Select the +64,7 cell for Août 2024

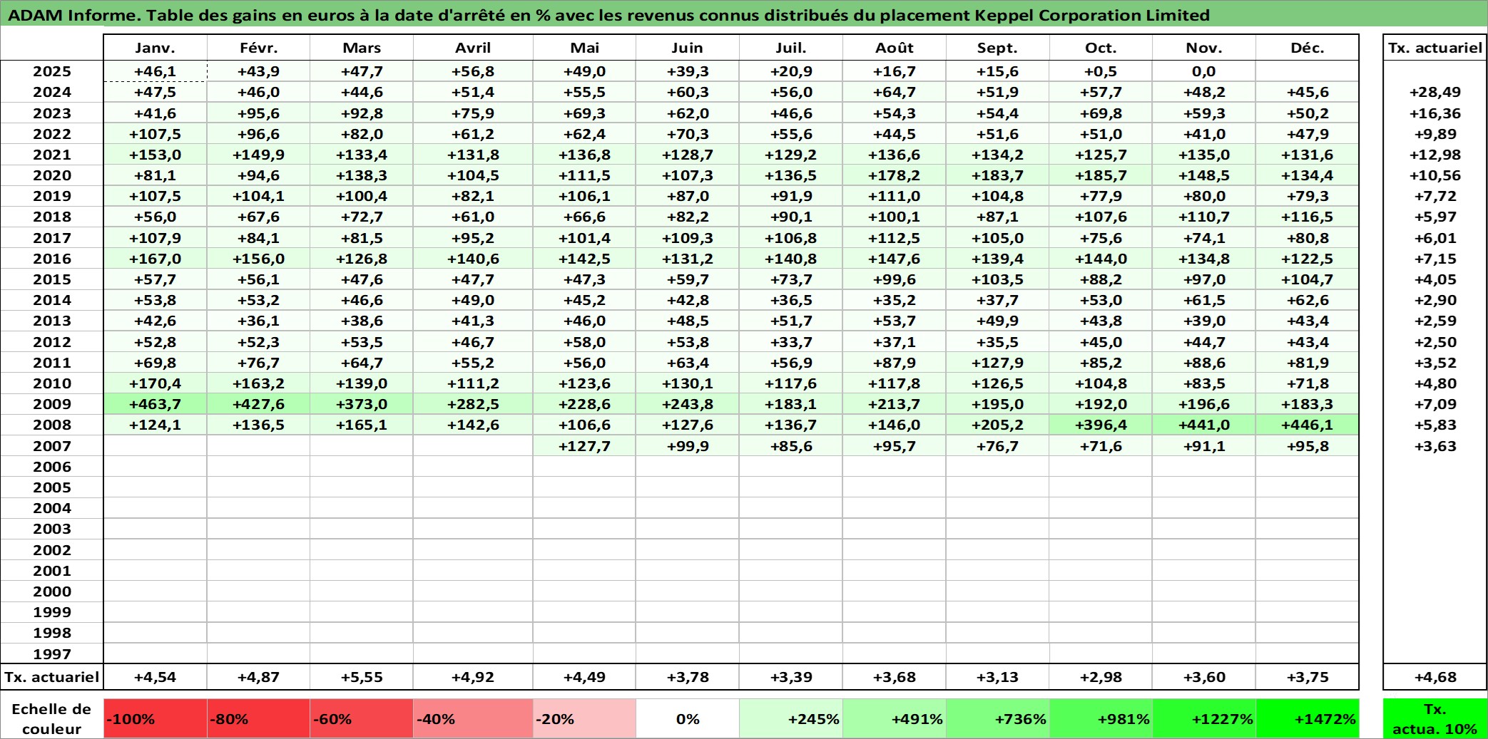tap(895, 92)
